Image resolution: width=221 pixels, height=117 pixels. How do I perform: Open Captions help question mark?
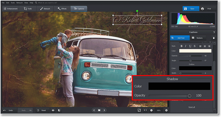click(214, 32)
